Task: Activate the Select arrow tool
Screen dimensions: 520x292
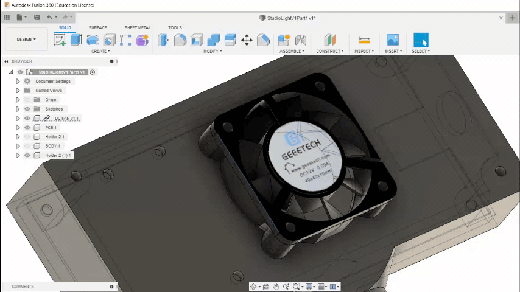Action: (421, 40)
